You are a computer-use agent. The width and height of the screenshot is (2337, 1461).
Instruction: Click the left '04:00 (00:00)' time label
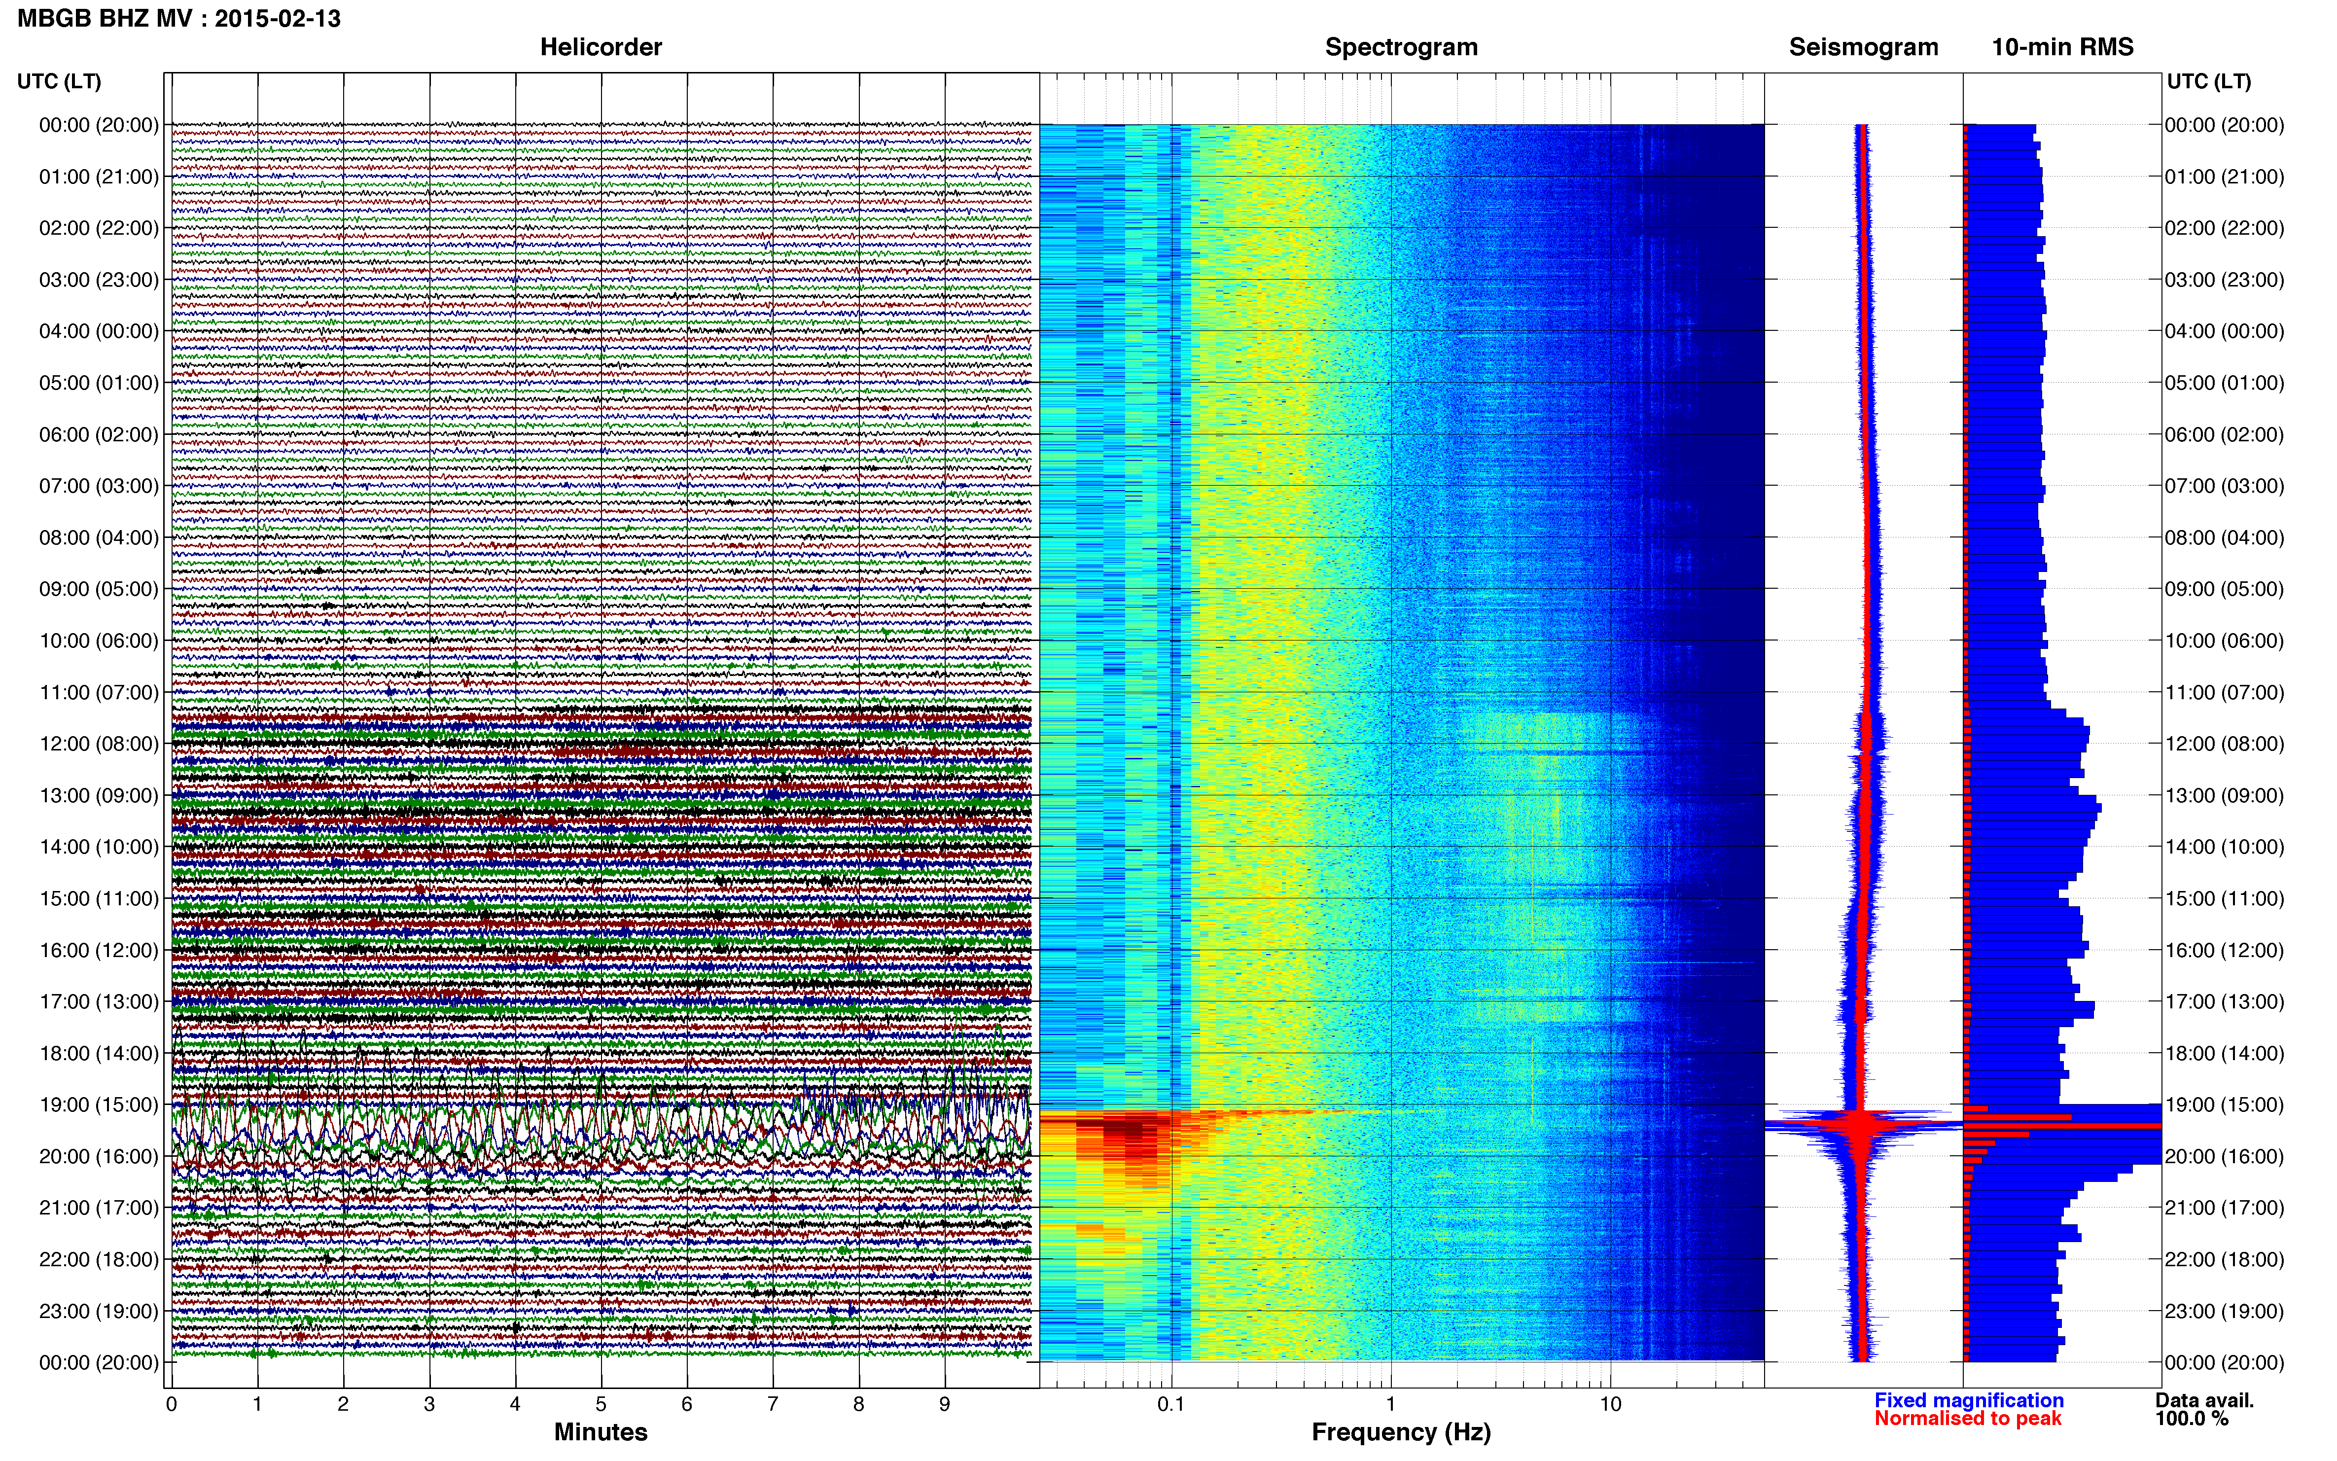coord(99,331)
